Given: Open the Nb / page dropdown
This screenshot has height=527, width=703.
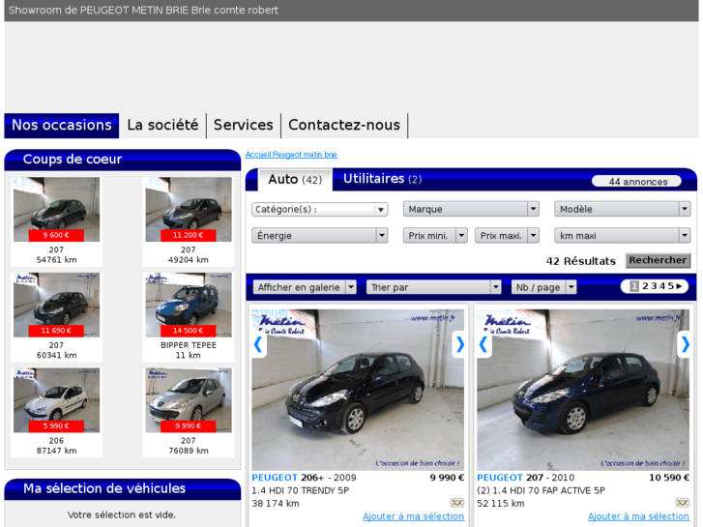Looking at the screenshot, I should pyautogui.click(x=543, y=287).
